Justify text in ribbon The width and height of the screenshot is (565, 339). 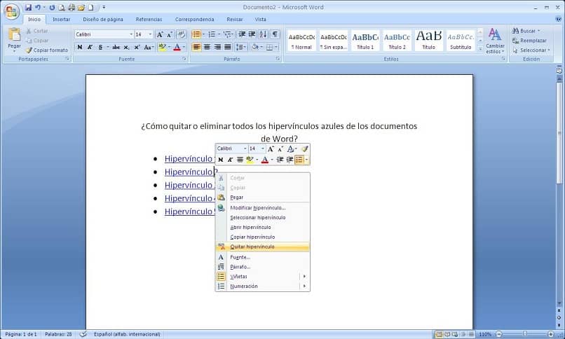[x=228, y=47]
